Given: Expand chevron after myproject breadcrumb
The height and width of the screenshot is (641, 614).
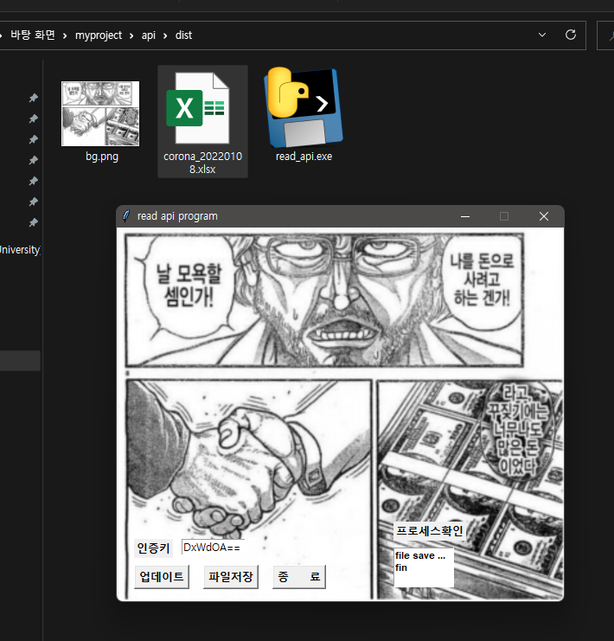Looking at the screenshot, I should coord(131,36).
